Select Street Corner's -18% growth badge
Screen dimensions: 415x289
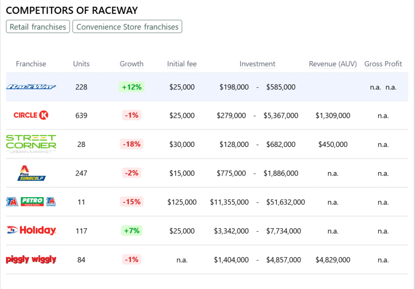(132, 144)
